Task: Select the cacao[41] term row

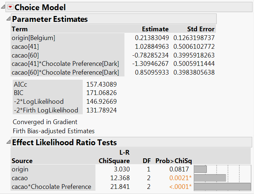Action: point(25,46)
